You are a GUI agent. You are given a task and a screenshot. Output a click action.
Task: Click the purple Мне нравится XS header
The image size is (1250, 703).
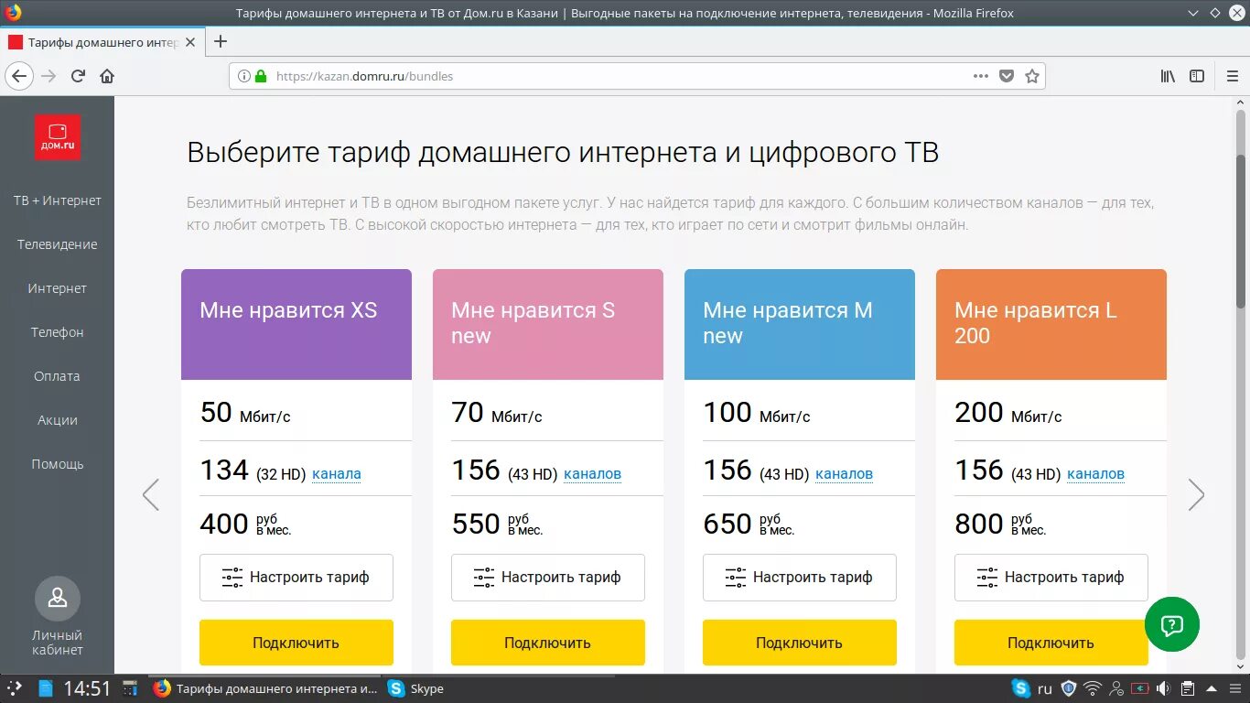pyautogui.click(x=296, y=324)
